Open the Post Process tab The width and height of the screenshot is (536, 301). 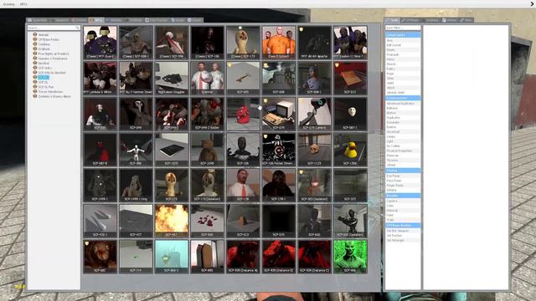pos(157,20)
